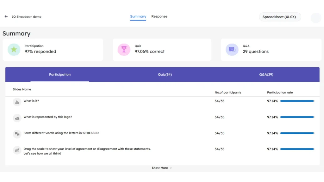
Task: Open the 'What is it?' slide row
Action: 31,101
